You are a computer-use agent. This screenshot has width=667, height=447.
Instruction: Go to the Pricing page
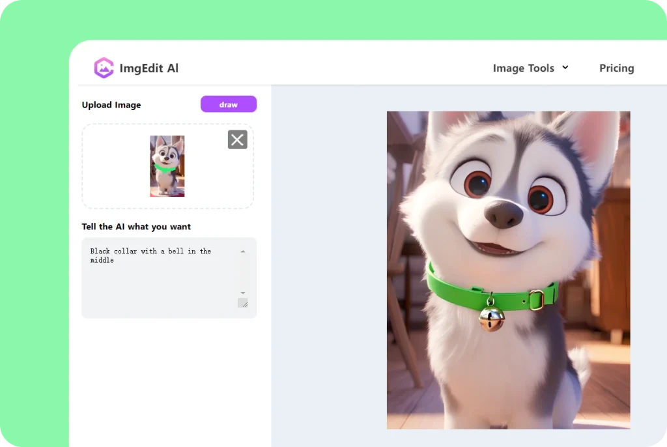click(x=616, y=68)
